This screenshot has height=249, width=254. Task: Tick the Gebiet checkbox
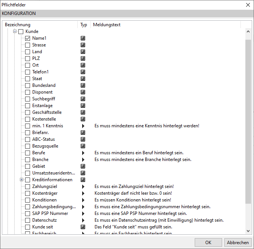27,166
